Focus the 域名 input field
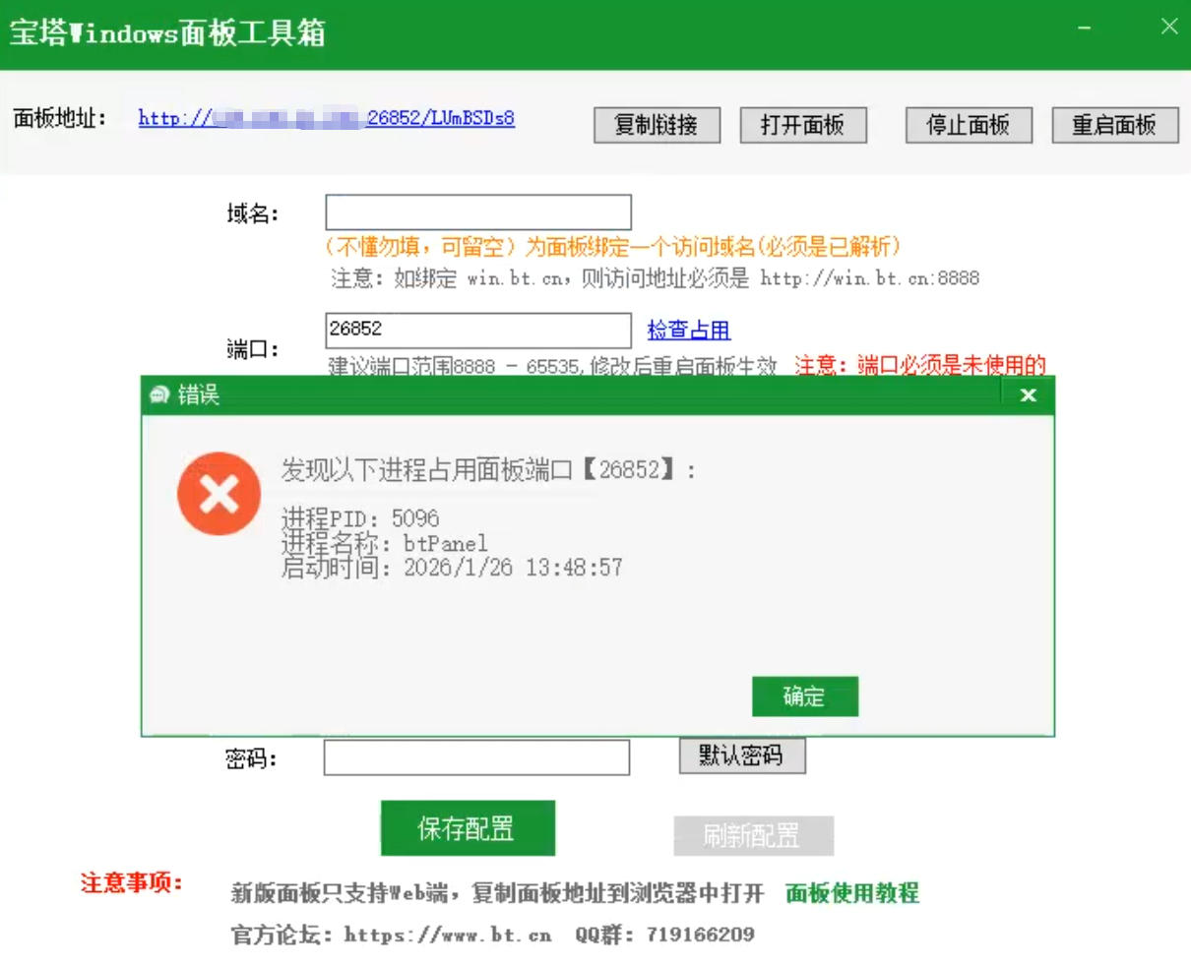The width and height of the screenshot is (1191, 967). pyautogui.click(x=478, y=212)
